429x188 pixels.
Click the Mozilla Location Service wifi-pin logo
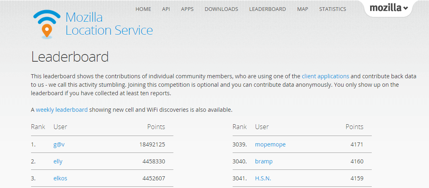[x=47, y=24]
